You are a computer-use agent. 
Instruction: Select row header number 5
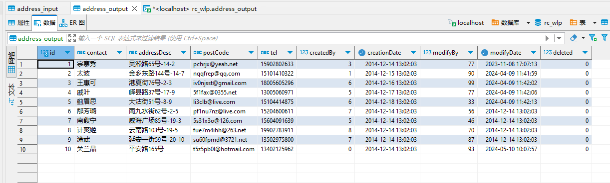pos(27,102)
